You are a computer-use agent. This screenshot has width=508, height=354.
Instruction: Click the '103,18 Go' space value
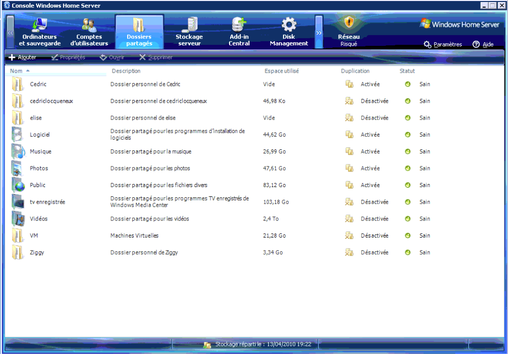click(x=276, y=202)
